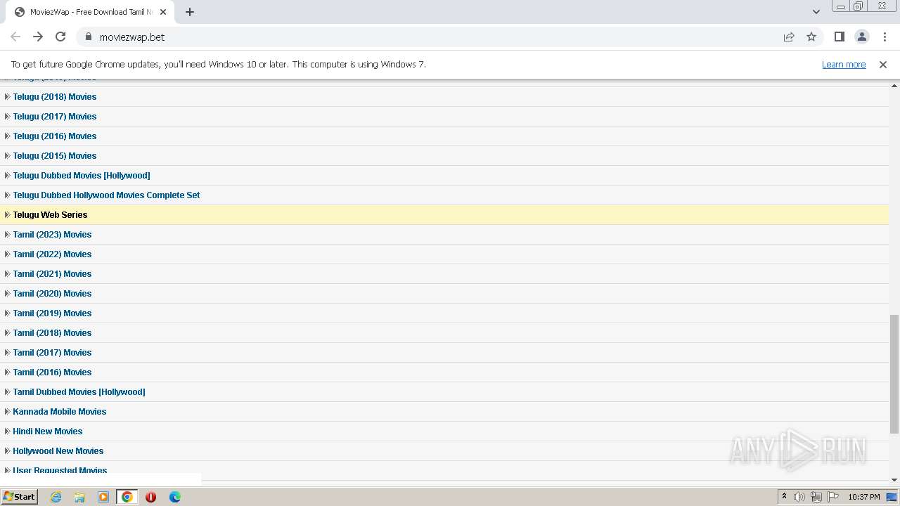The height and width of the screenshot is (506, 900).
Task: Click the arrow beside Tamil (2020) Movies
Action: [x=7, y=294]
